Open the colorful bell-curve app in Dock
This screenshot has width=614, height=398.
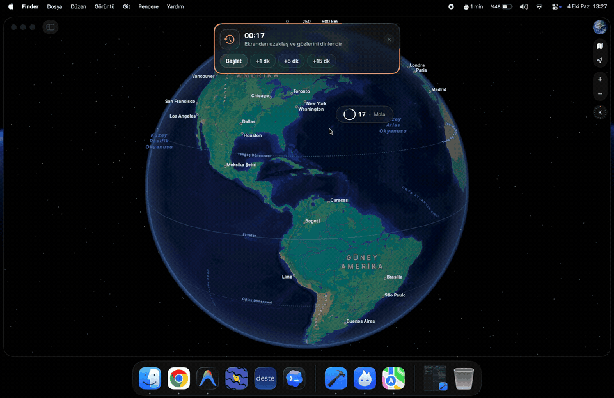pyautogui.click(x=207, y=378)
